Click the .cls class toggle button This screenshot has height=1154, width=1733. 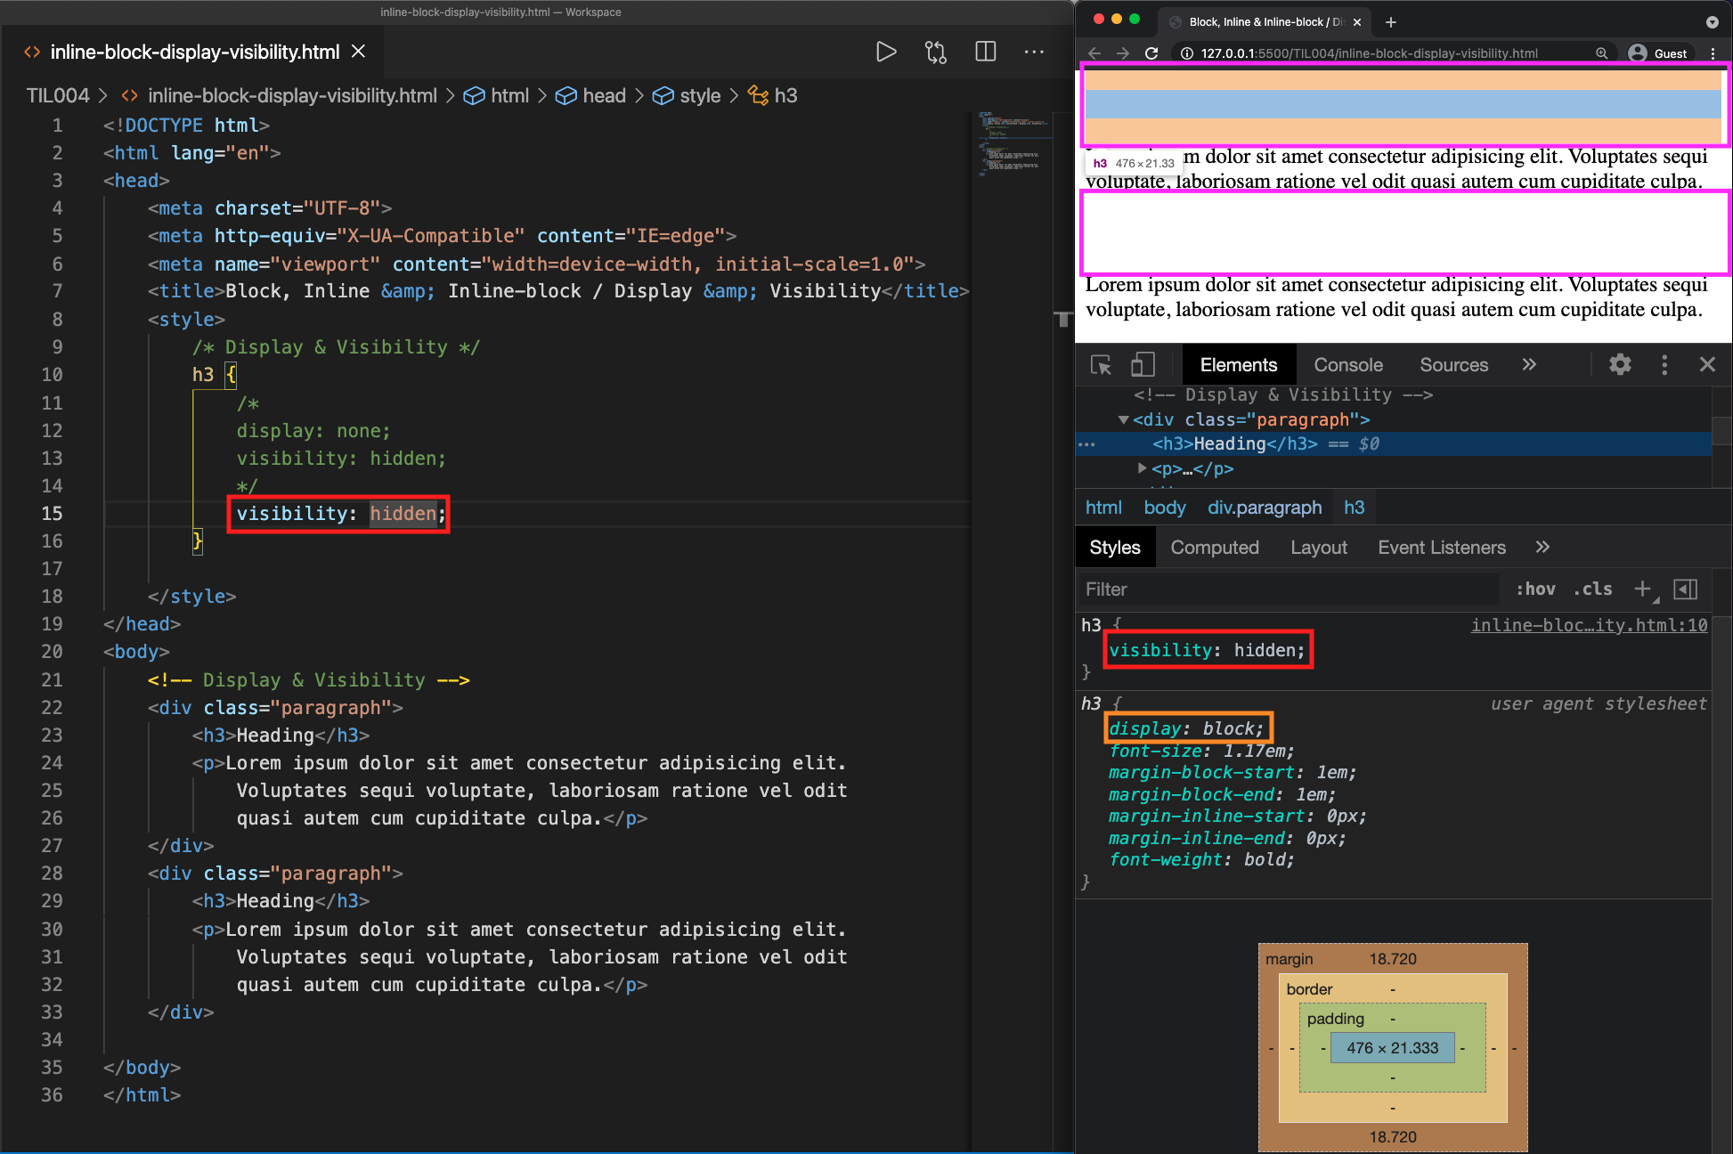pyautogui.click(x=1592, y=589)
